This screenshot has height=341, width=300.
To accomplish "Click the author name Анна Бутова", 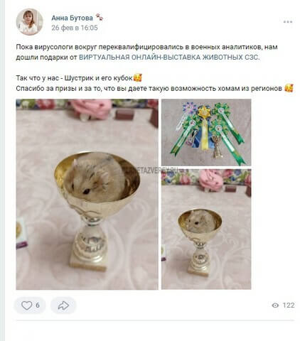I will tap(72, 18).
